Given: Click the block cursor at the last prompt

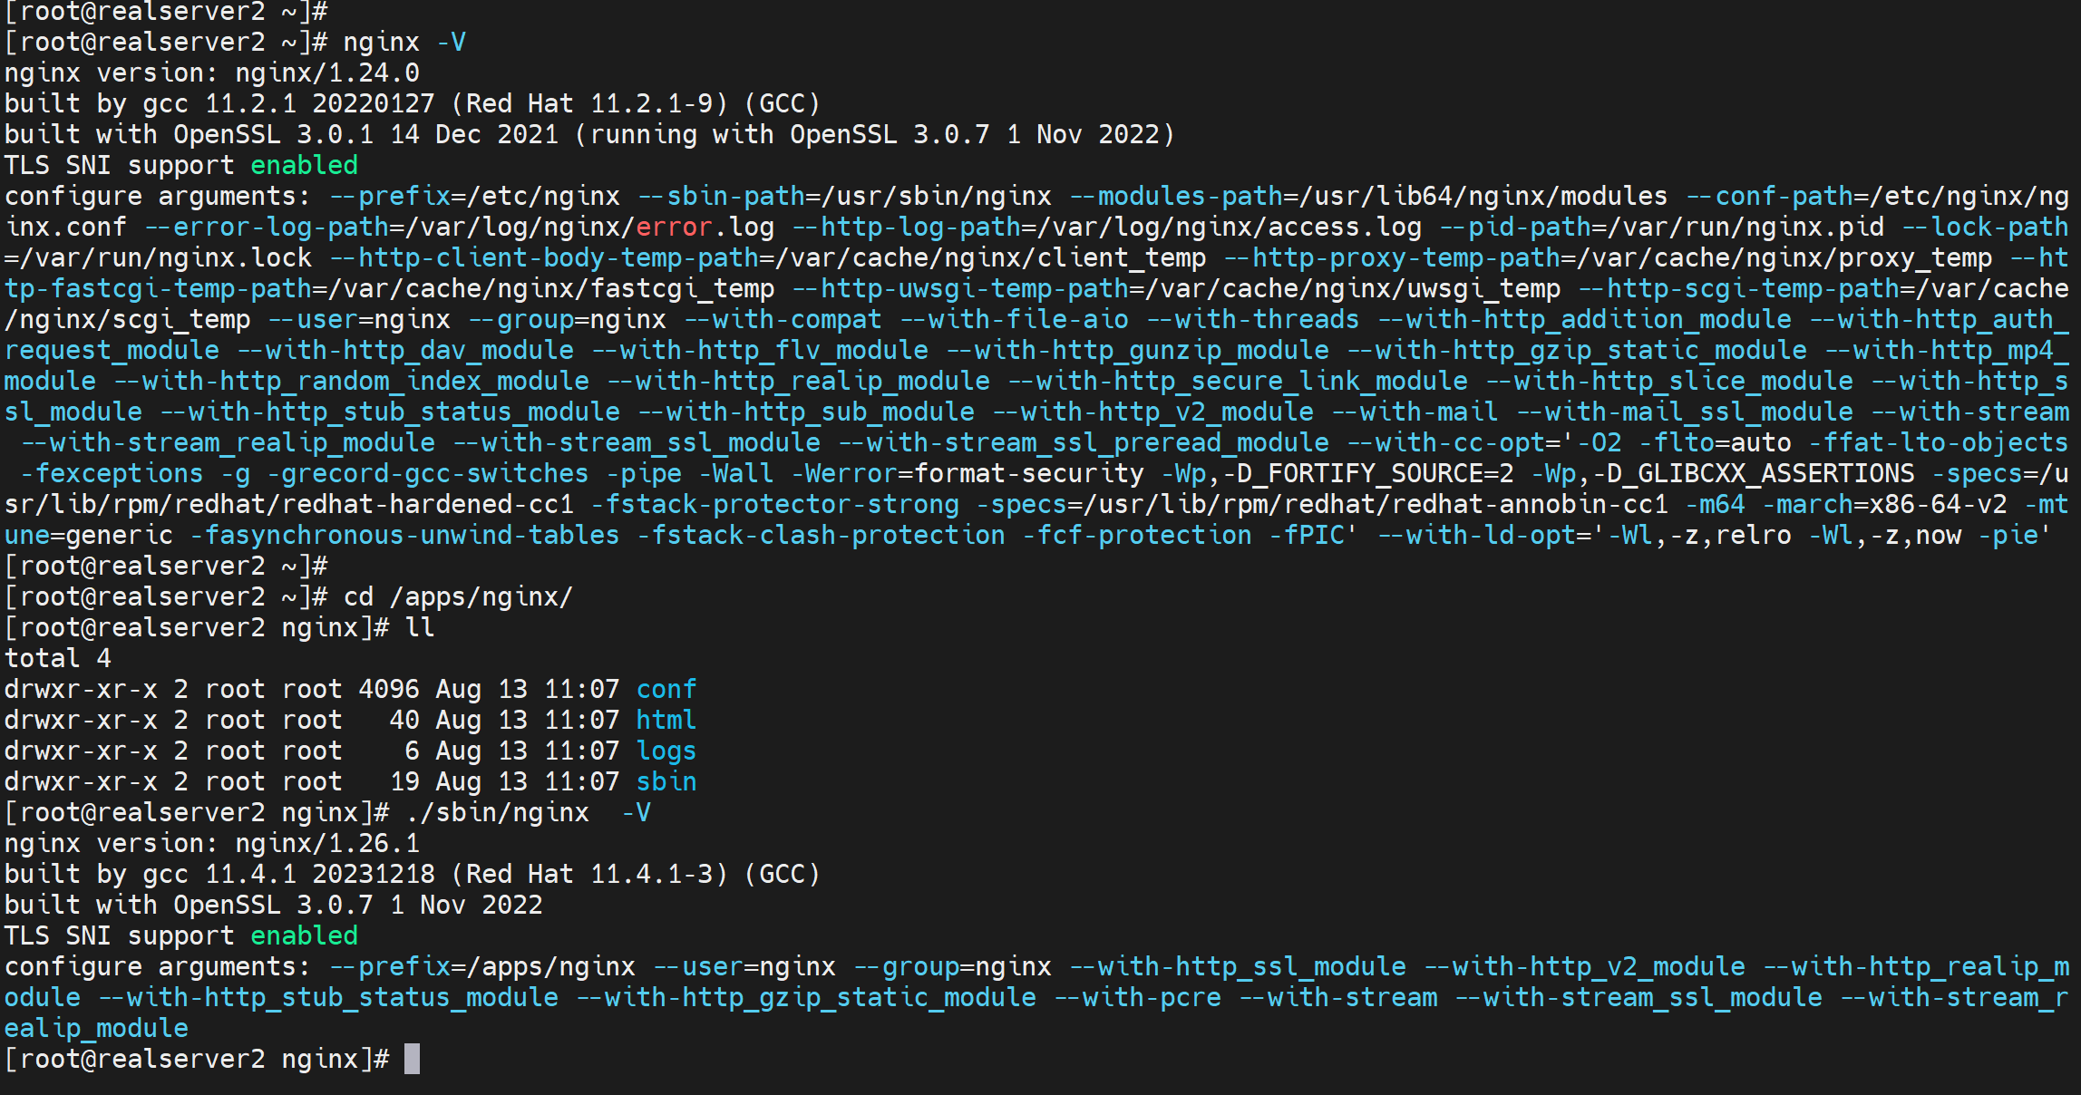Looking at the screenshot, I should (412, 1059).
